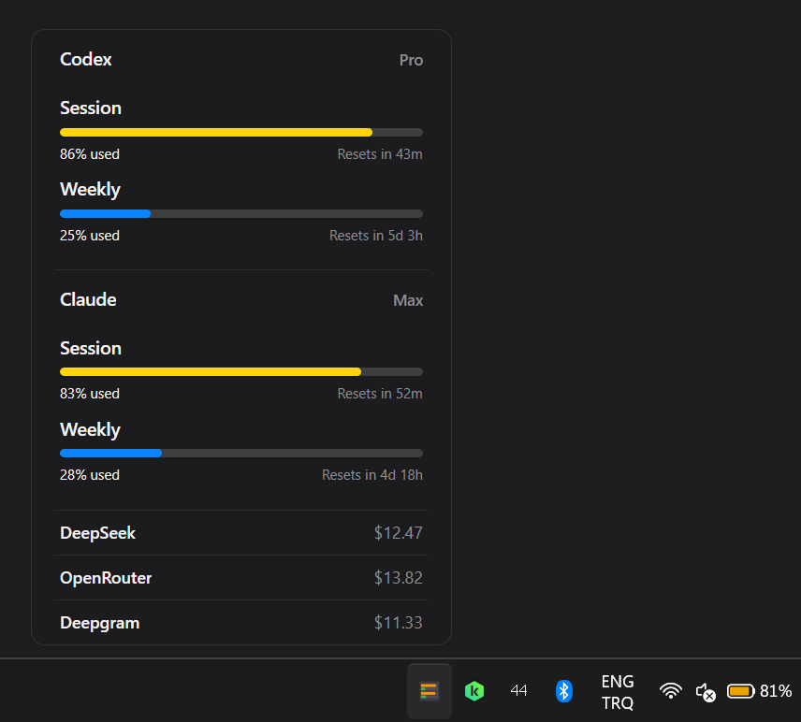
Task: Switch ENG TRQ input language
Action: 617,692
